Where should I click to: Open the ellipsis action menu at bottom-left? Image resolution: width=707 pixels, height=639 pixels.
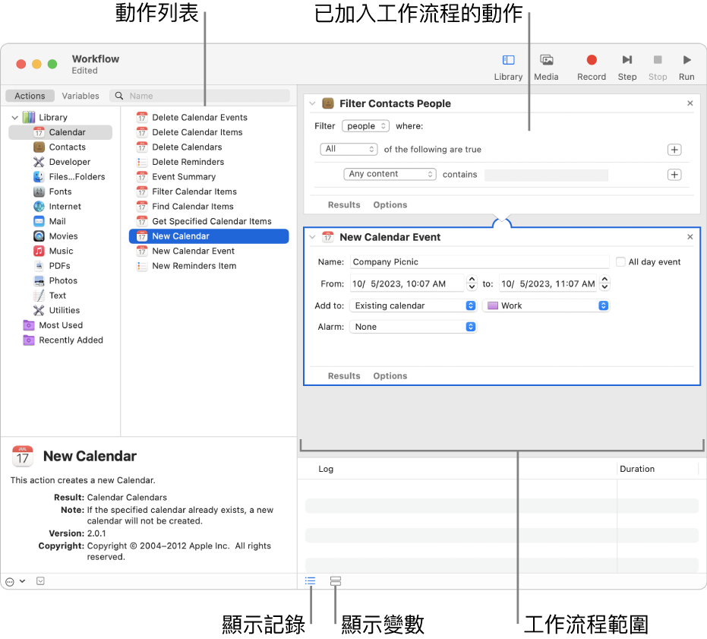point(15,582)
